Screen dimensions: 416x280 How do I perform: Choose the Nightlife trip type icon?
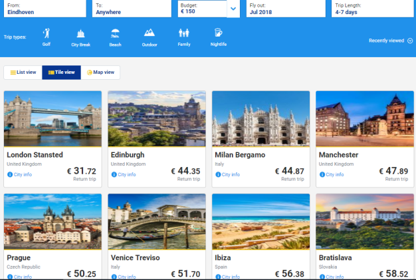[218, 33]
